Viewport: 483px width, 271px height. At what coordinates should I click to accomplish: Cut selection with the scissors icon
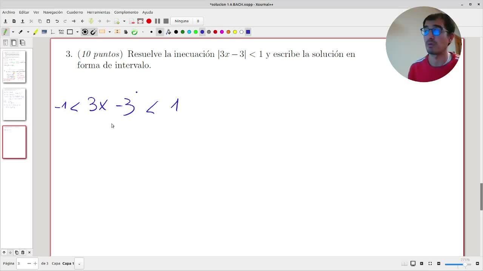click(x=31, y=21)
